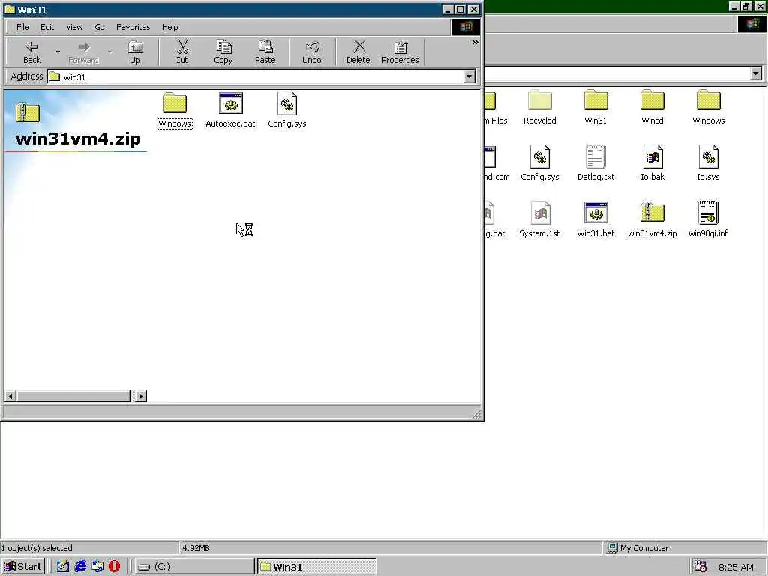Click the 8:25 AM system clock

coord(736,567)
